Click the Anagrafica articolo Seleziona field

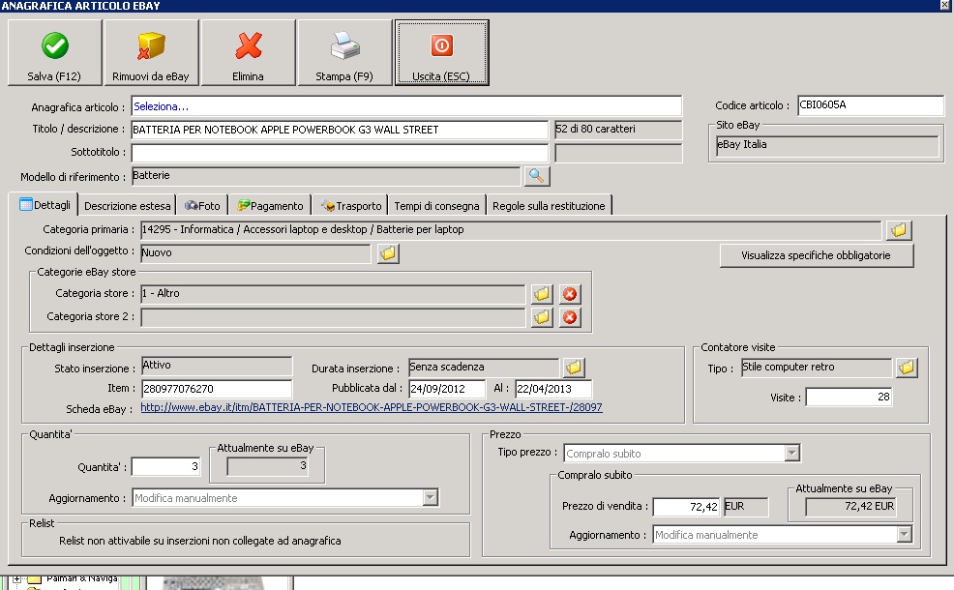point(406,106)
